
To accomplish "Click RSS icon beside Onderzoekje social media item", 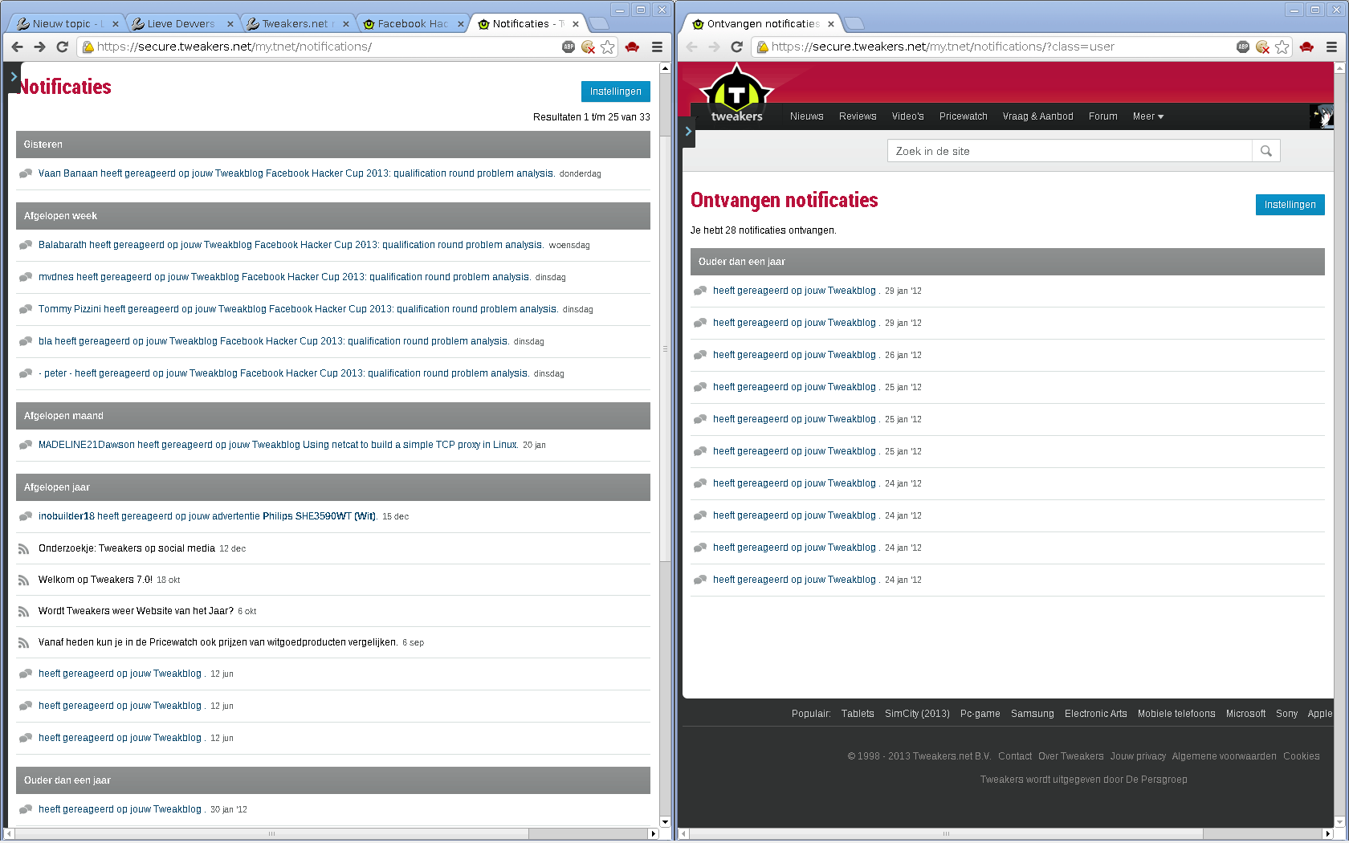I will 24,548.
